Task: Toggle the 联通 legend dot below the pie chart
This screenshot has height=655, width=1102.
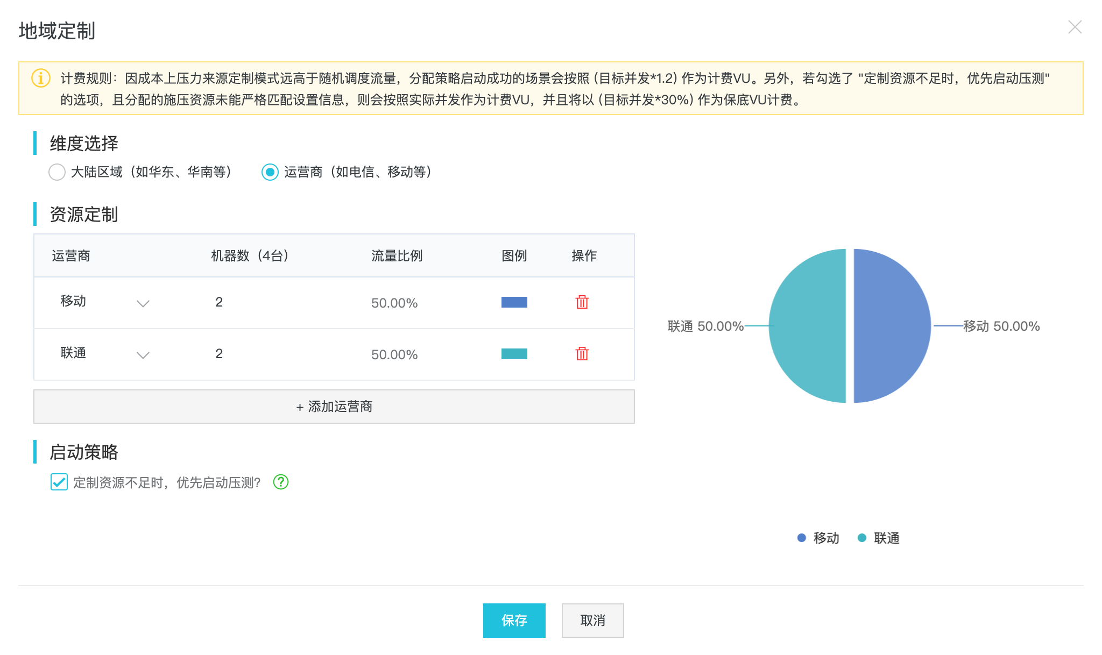Action: click(x=862, y=538)
